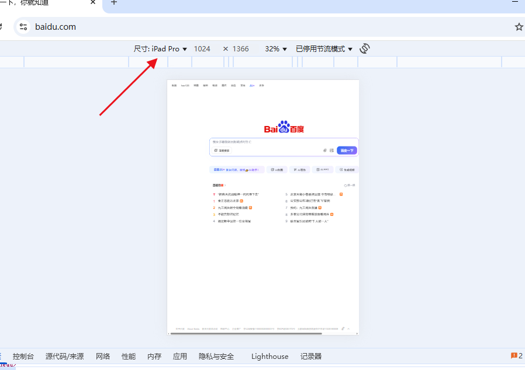525x370 pixels.
Task: Click the 百度一下 search button
Action: pos(347,150)
